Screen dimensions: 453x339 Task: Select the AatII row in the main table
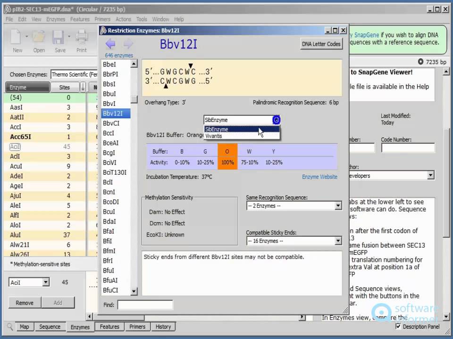coord(45,117)
